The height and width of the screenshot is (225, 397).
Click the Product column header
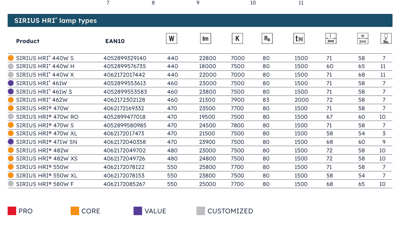(28, 41)
